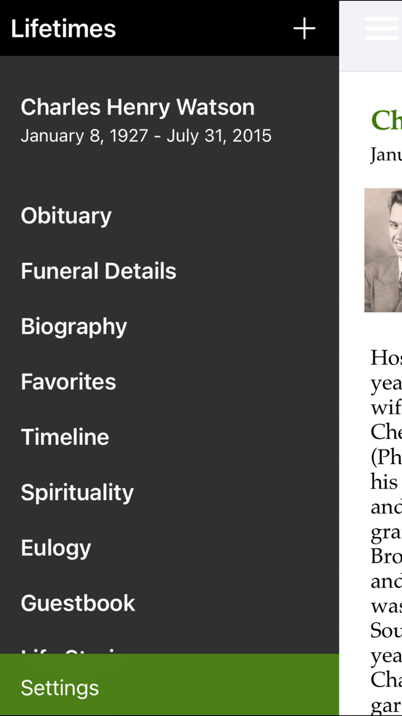Screen dimensions: 402x716
Task: Open Settings in the green bar
Action: (x=60, y=688)
